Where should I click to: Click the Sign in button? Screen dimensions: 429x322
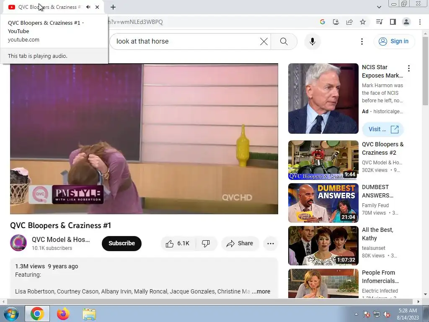coord(394,42)
